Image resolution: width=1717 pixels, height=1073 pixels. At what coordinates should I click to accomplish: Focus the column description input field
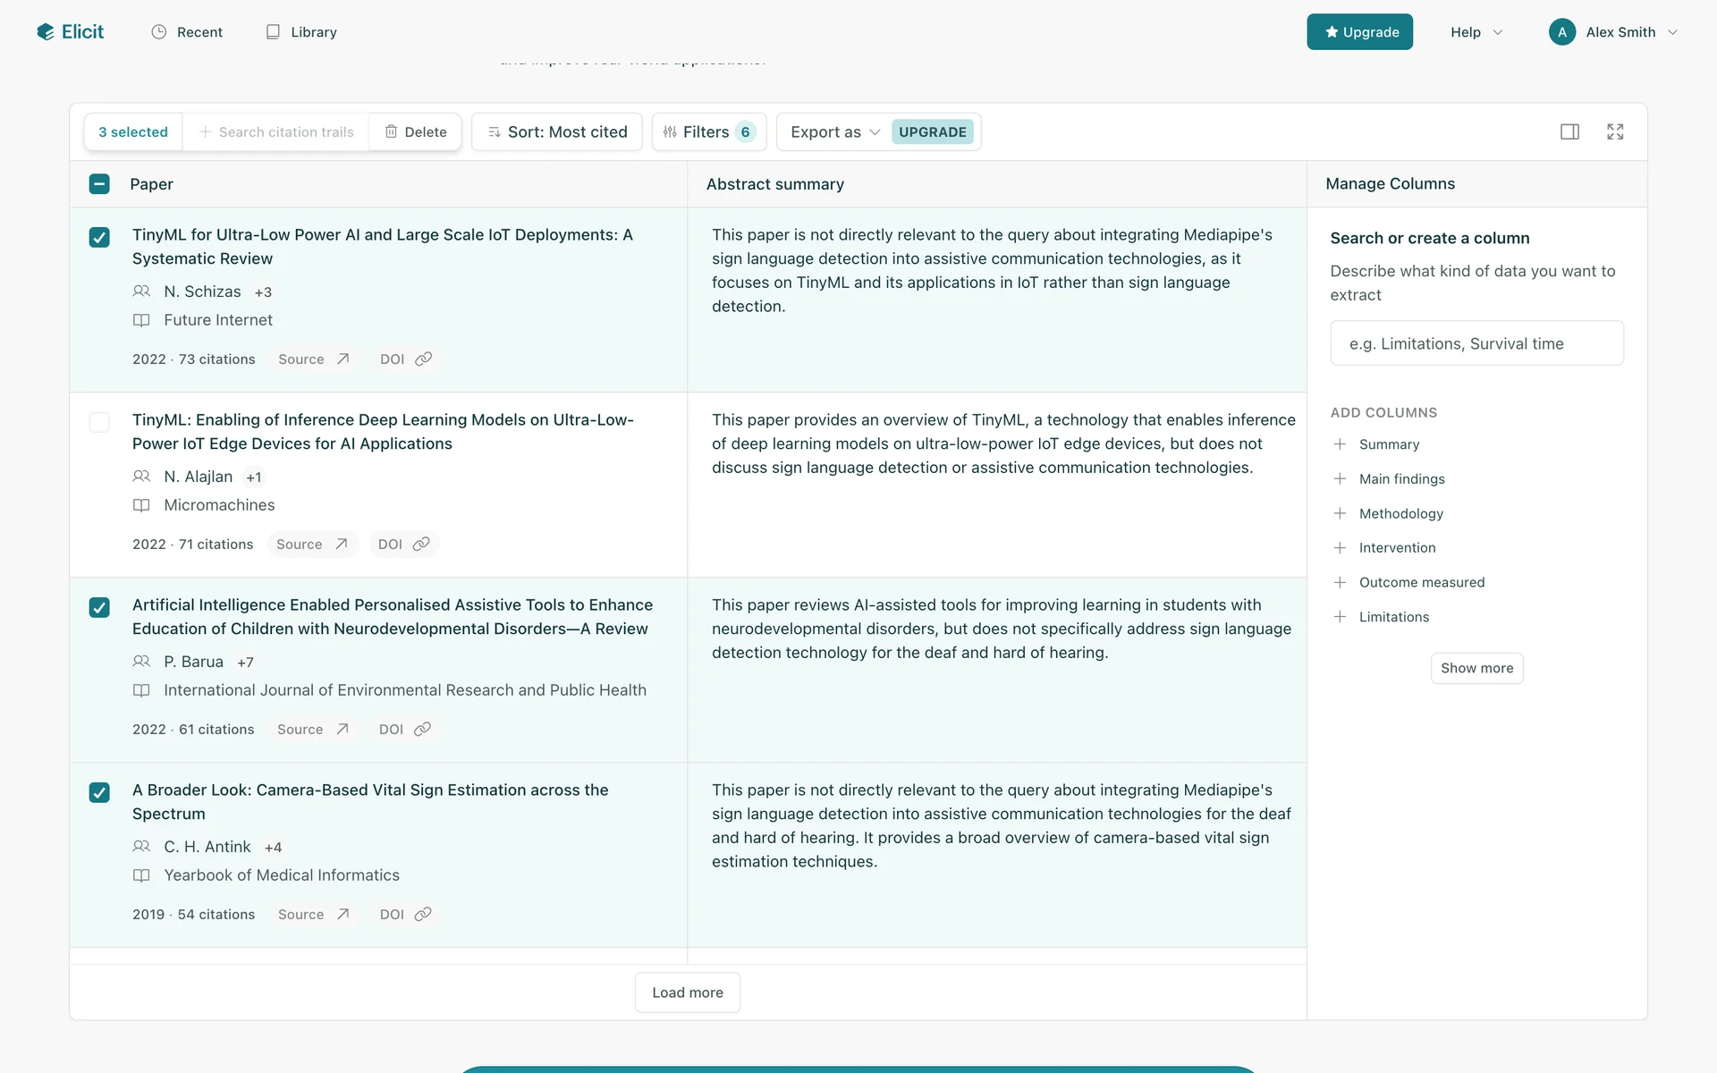(x=1476, y=343)
